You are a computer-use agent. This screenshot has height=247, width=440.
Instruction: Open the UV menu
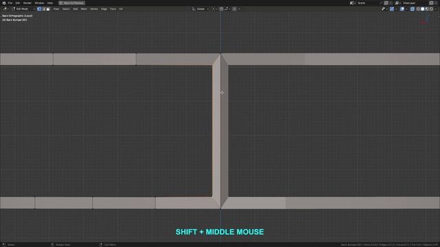pyautogui.click(x=121, y=9)
